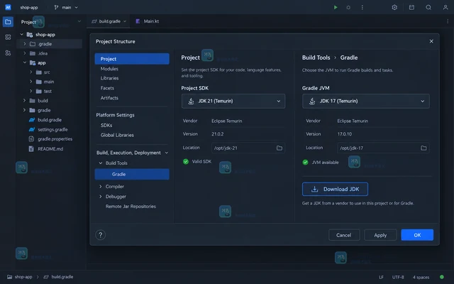Click the Cancel button

click(344, 235)
